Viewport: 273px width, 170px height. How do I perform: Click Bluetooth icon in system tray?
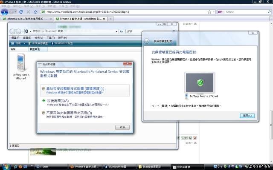[x=229, y=167]
